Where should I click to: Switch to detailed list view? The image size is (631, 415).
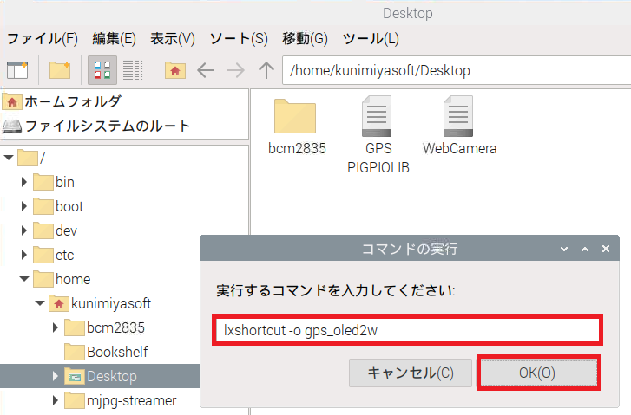133,70
